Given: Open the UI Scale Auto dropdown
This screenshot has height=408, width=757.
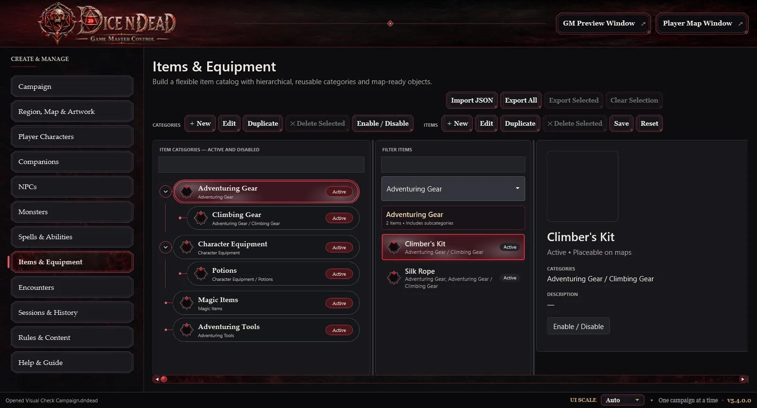Looking at the screenshot, I should pyautogui.click(x=622, y=400).
